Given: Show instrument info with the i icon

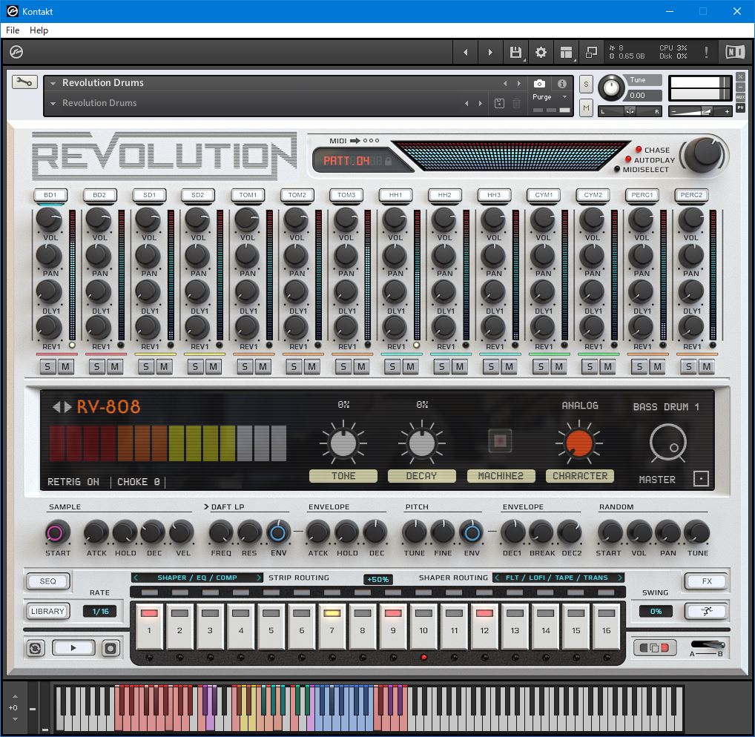Looking at the screenshot, I should coord(562,83).
